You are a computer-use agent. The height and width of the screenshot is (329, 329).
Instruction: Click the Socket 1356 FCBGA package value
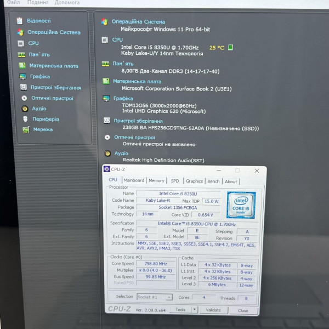[178, 208]
